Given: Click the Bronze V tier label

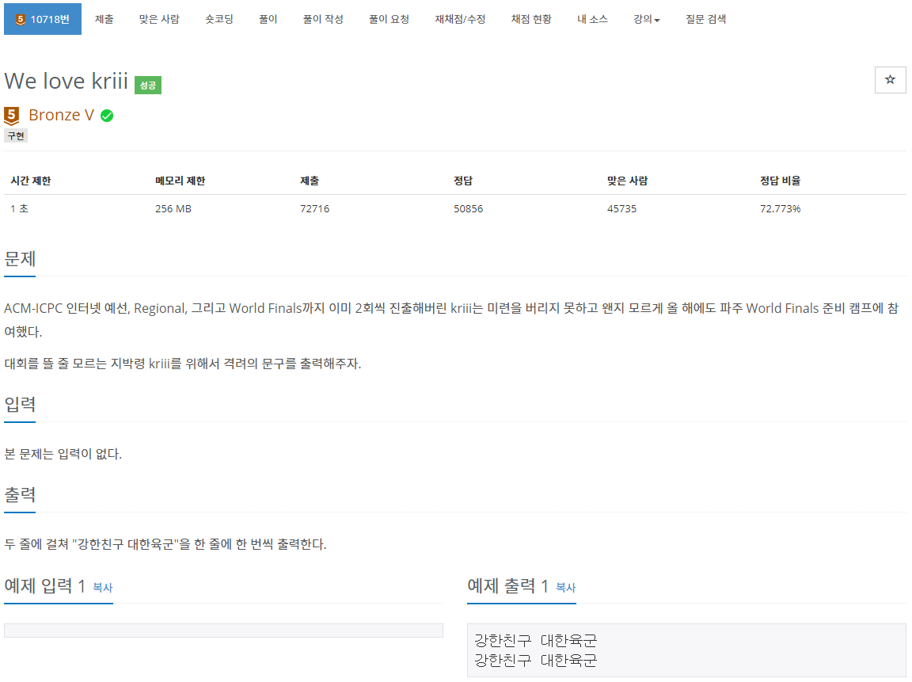Looking at the screenshot, I should 61,115.
